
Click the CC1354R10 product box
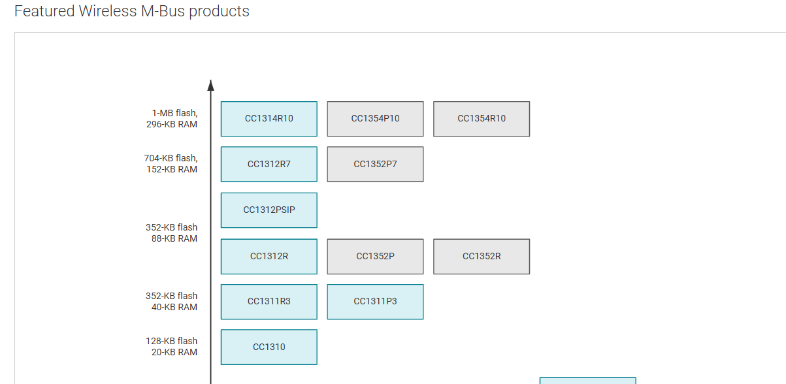click(x=482, y=119)
